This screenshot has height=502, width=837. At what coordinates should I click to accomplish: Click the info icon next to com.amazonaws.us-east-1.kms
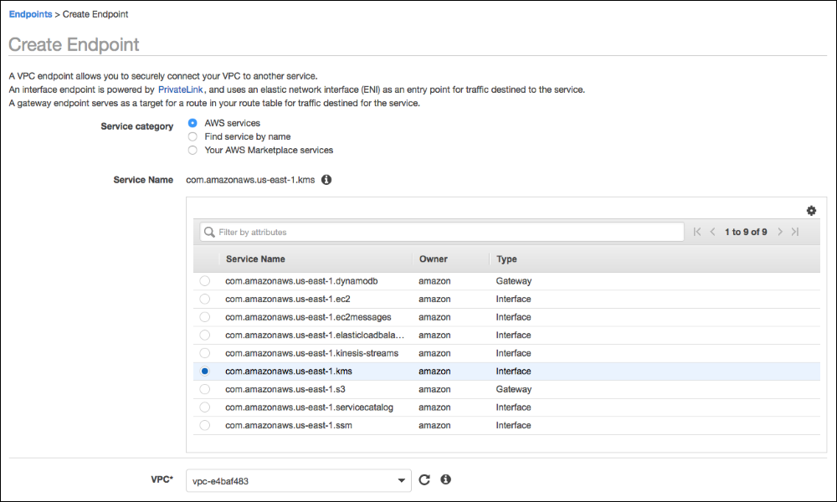(x=326, y=179)
